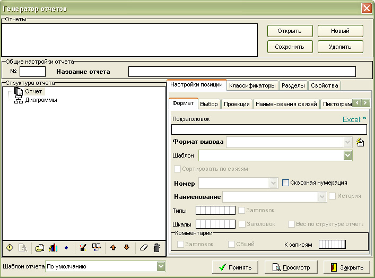Image resolution: width=375 pixels, height=278 pixels.
Task: Click the trash can delete icon
Action: (156, 248)
